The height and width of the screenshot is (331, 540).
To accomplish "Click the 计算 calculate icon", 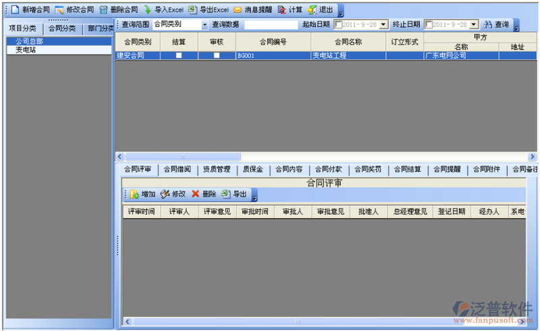I will click(x=281, y=10).
